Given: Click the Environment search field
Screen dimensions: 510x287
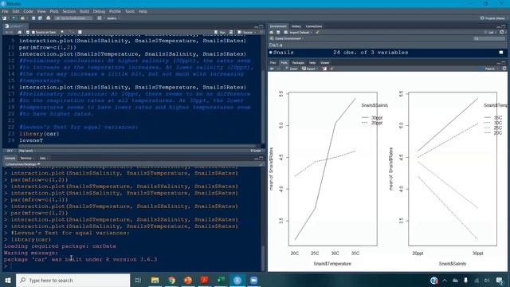Looking at the screenshot, I should pos(489,39).
